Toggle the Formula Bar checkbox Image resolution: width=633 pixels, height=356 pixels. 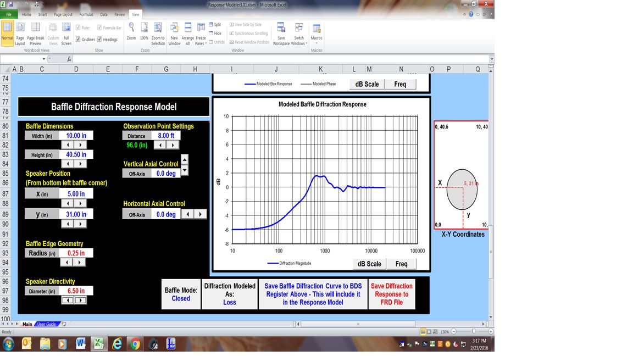point(99,28)
